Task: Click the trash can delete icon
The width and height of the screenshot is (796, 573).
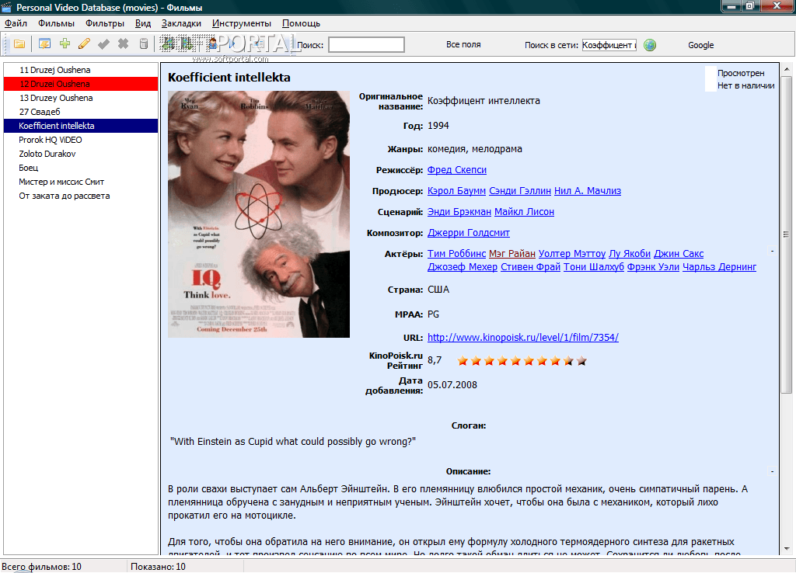Action: click(x=144, y=44)
